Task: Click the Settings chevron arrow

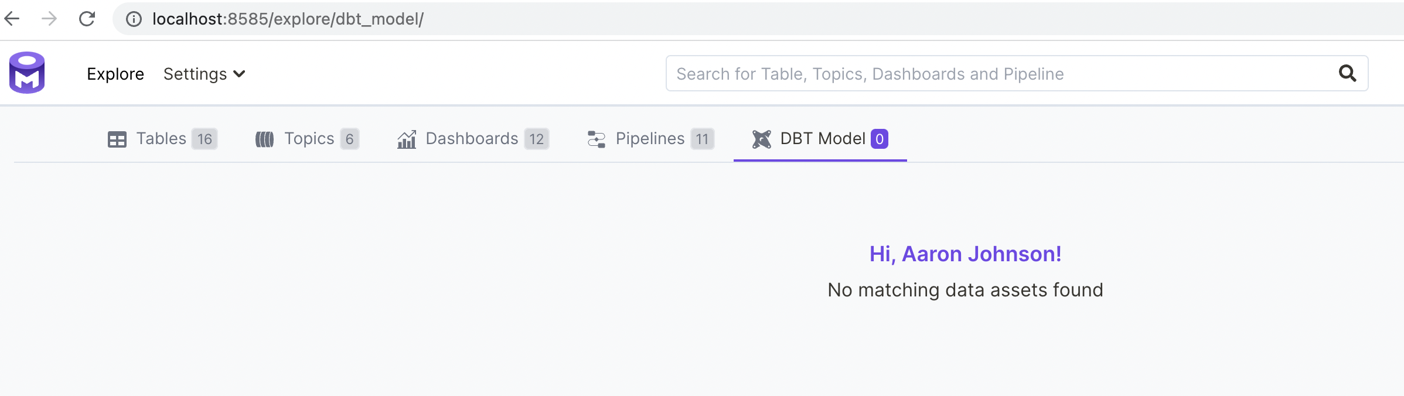Action: [240, 74]
